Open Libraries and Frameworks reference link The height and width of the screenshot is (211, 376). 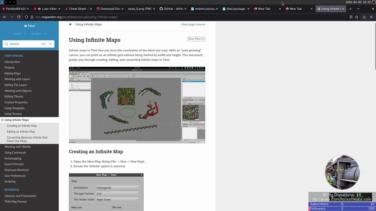click(x=20, y=196)
